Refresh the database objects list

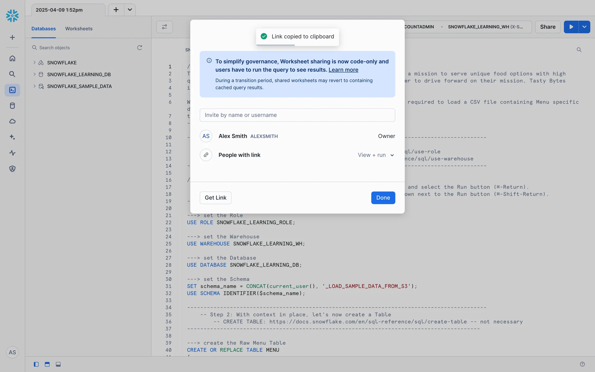pyautogui.click(x=139, y=47)
